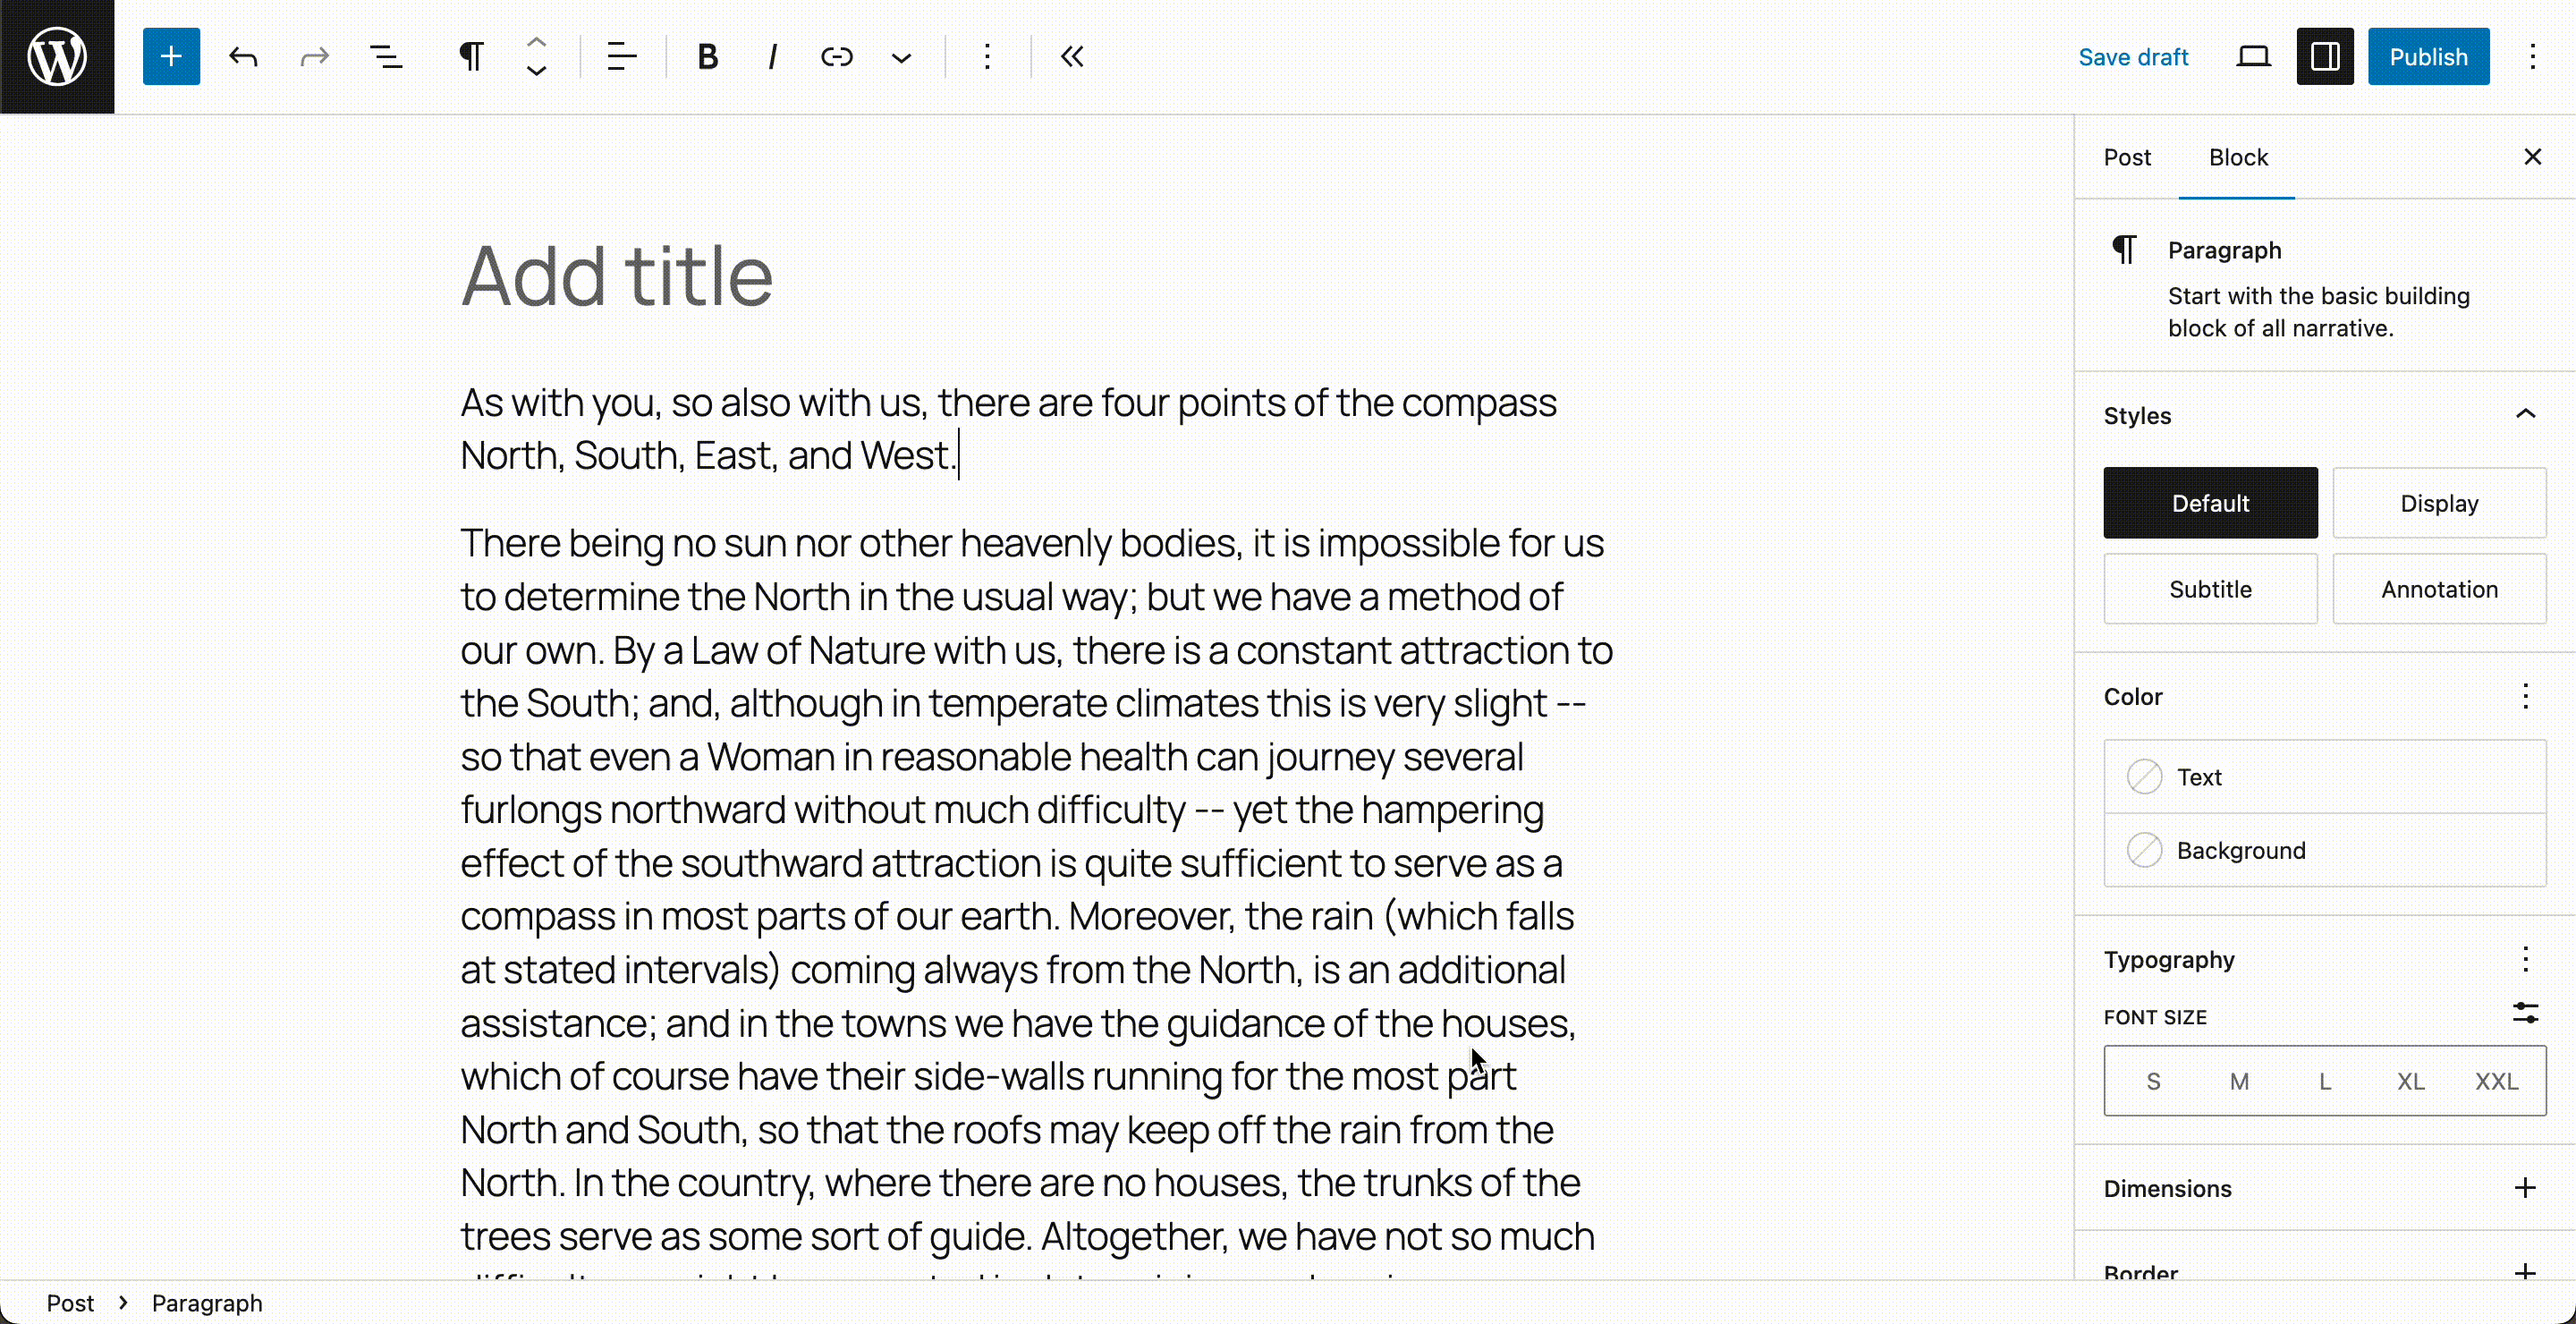Image resolution: width=2576 pixels, height=1324 pixels.
Task: Insert a link with the link icon
Action: point(836,57)
